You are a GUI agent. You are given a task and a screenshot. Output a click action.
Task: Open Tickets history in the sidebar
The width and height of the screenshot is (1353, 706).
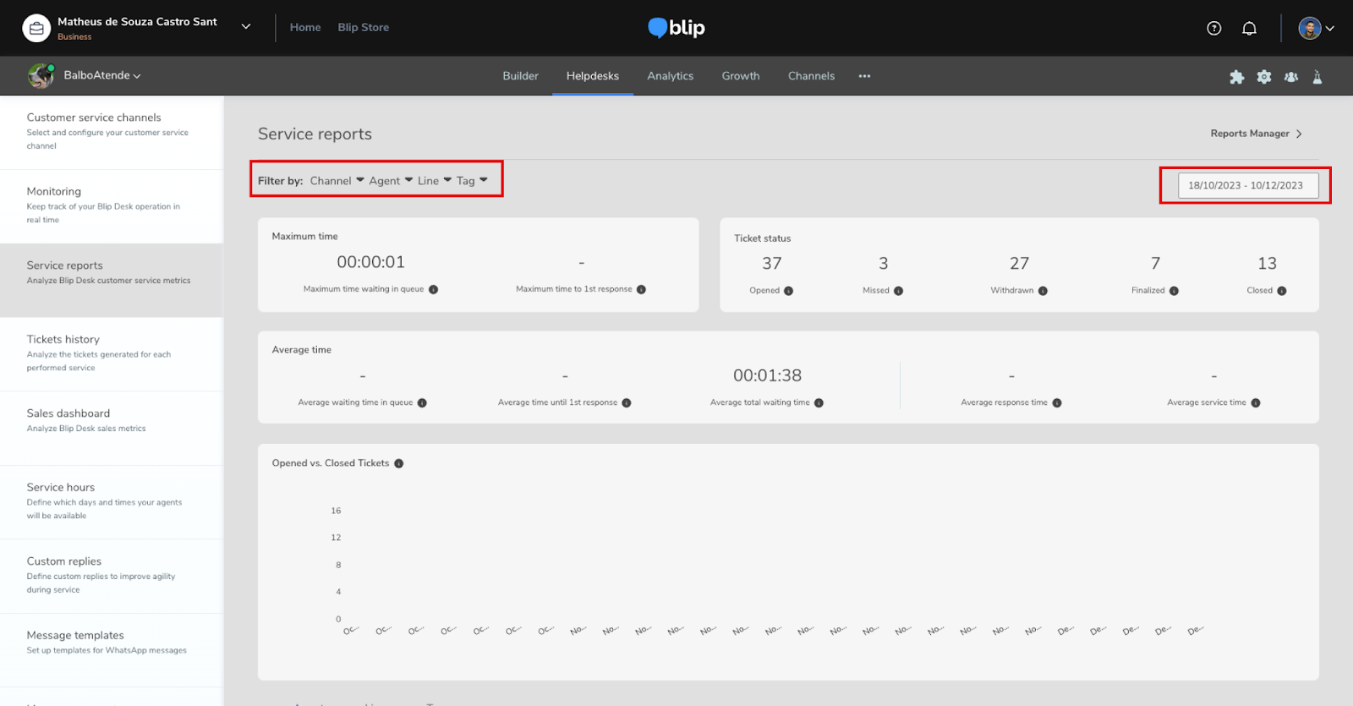[63, 339]
